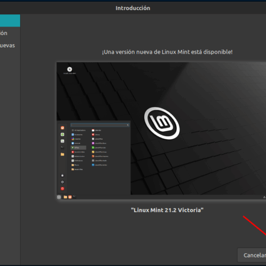The image size is (266, 266).
Task: Click the Linux Mint desktop preview image
Action: [x=161, y=131]
